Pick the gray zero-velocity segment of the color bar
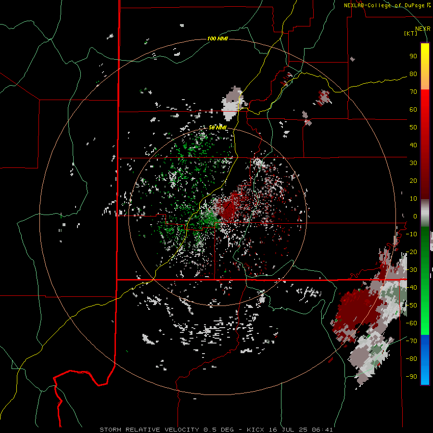The height and width of the screenshot is (433, 433). click(425, 213)
